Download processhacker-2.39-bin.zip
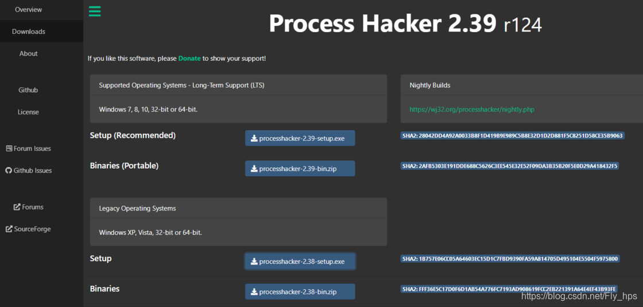The width and height of the screenshot is (643, 307). (300, 169)
